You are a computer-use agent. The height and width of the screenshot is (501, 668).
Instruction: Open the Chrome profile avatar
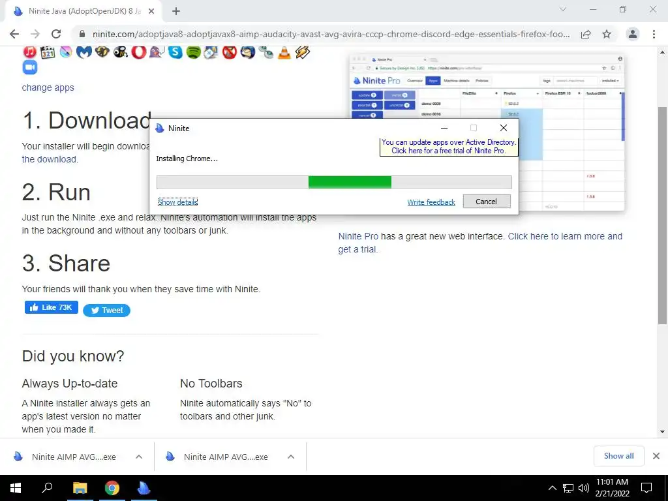point(633,34)
